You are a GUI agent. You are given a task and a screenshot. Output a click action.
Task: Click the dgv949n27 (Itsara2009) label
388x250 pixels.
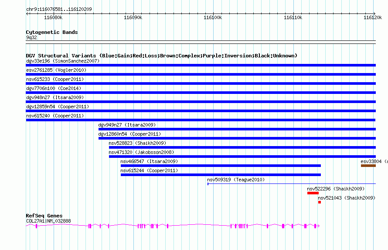tap(127, 125)
